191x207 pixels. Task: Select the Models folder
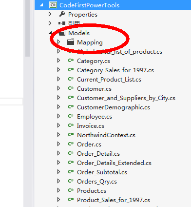[79, 33]
